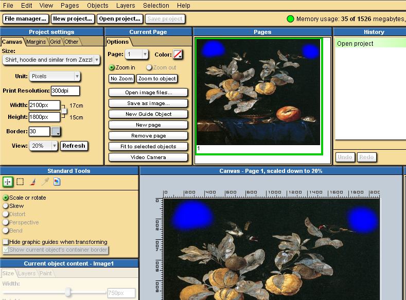406x300 pixels.
Task: Switch to the Margins tab
Action: click(x=36, y=42)
